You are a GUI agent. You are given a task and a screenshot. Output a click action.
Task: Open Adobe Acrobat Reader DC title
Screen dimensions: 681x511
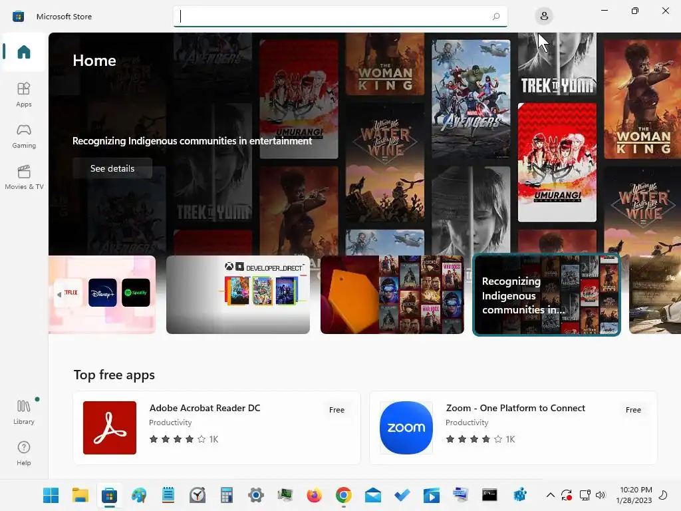click(205, 408)
